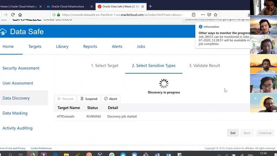Click the browser reload icon
The width and height of the screenshot is (277, 156).
coord(13,15)
